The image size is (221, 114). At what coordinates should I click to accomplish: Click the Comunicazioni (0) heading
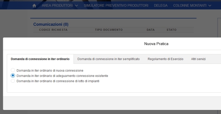tap(51, 24)
